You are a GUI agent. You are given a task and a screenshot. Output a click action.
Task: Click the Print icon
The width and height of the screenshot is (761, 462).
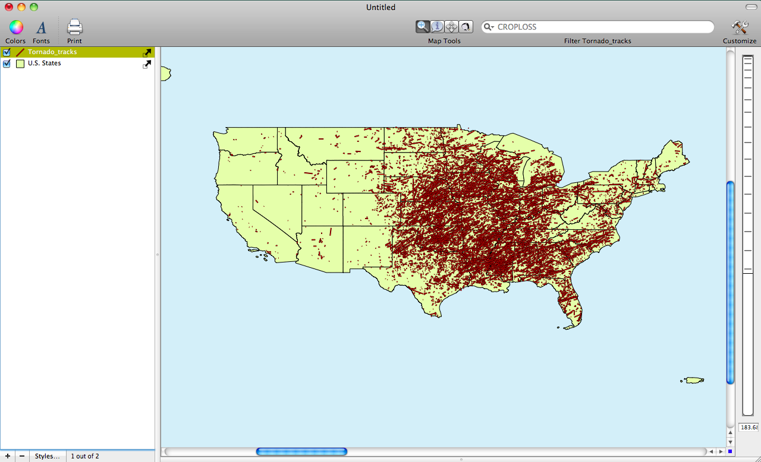74,27
